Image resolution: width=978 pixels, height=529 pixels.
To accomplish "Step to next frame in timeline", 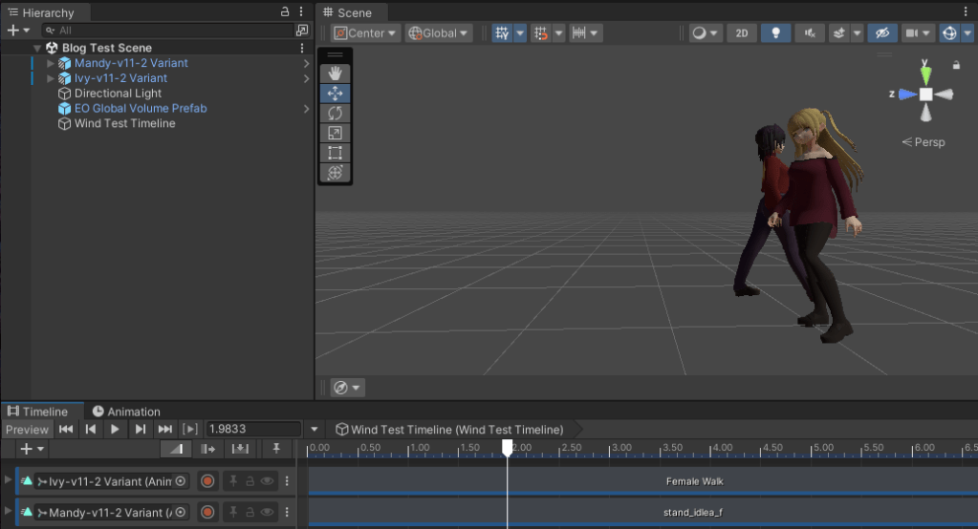I will tap(140, 430).
